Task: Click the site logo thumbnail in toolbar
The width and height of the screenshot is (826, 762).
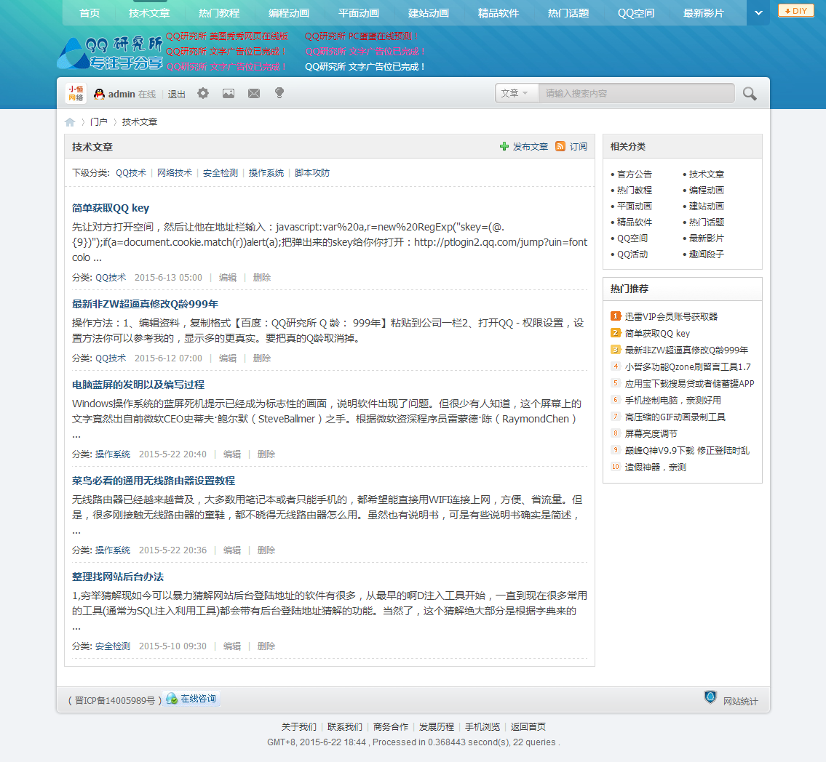Action: (x=76, y=93)
